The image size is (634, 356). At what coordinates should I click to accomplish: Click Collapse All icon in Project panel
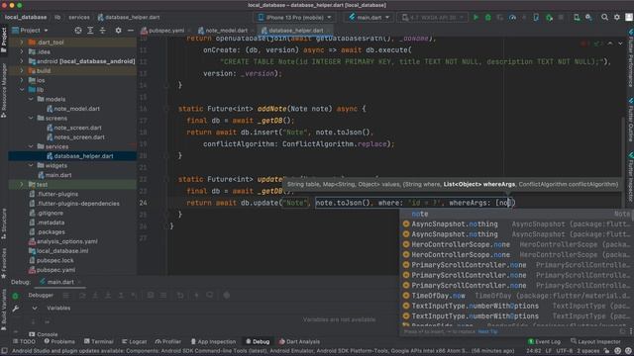point(103,31)
